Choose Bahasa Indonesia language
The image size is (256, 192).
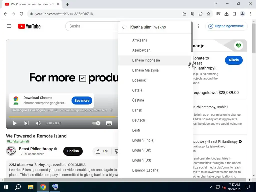point(154,60)
